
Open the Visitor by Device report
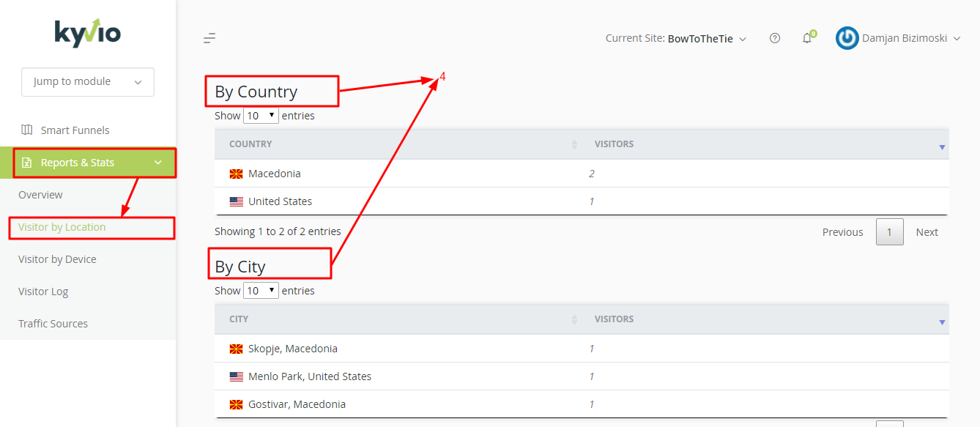pos(57,259)
